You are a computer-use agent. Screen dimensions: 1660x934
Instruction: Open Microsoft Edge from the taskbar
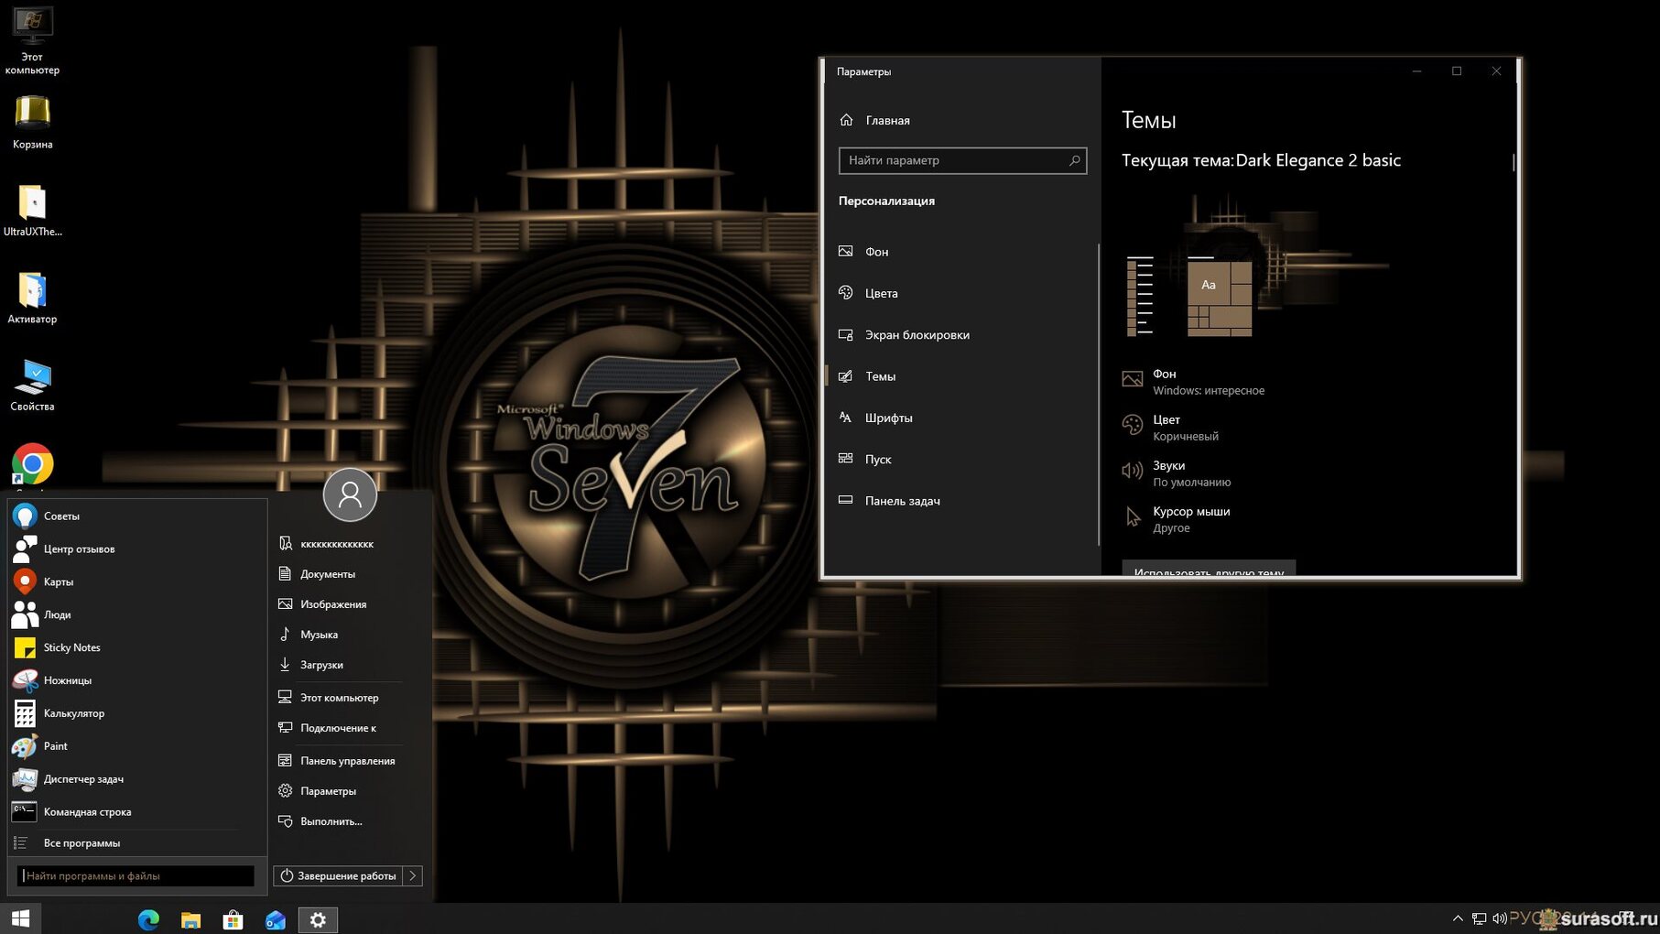148,919
